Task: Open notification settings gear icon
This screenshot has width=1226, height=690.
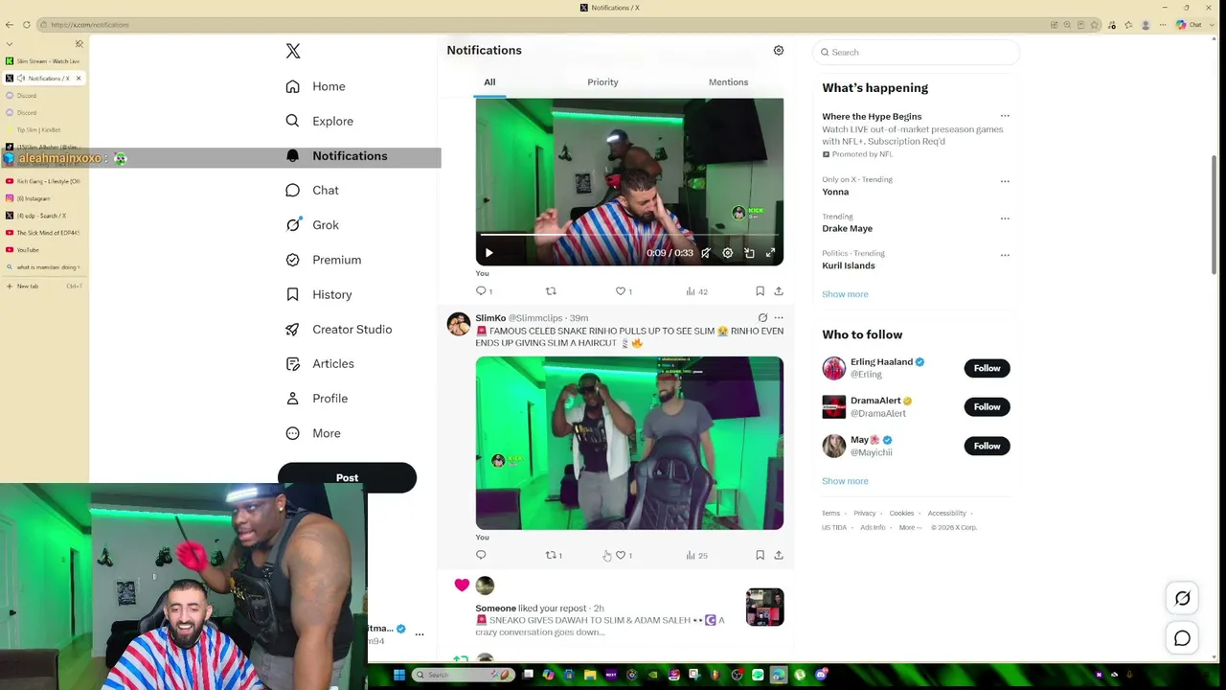Action: coord(779,50)
